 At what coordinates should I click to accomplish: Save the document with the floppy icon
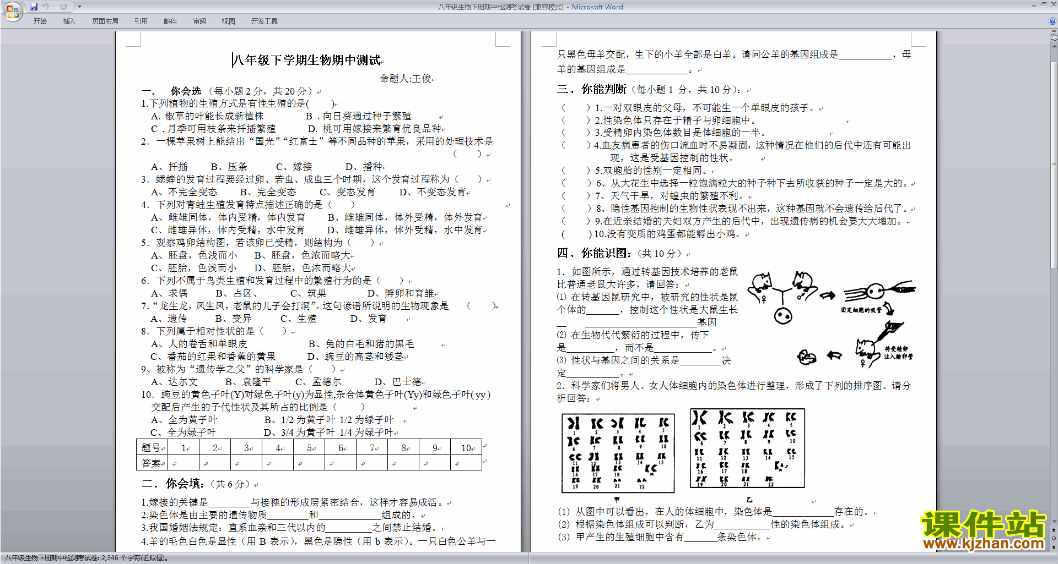click(x=34, y=7)
